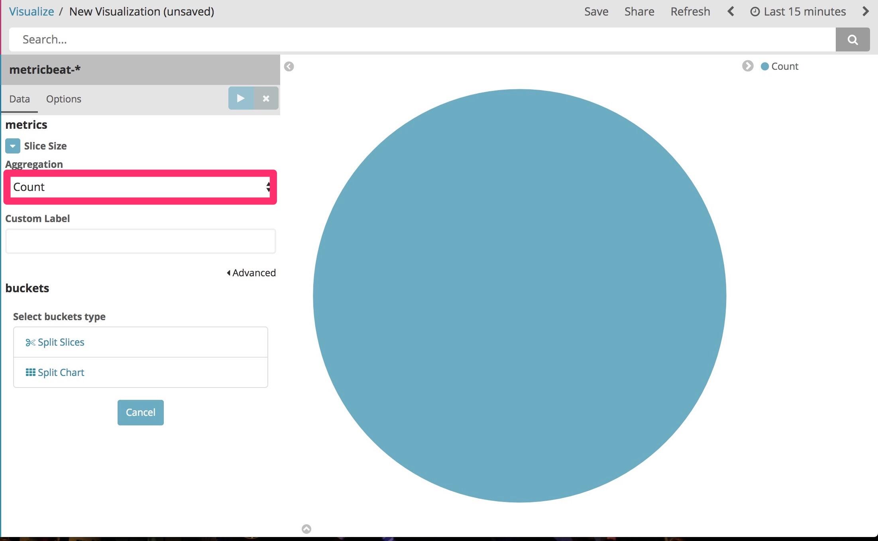This screenshot has width=878, height=541.
Task: Step time range forward arrow
Action: pos(865,12)
